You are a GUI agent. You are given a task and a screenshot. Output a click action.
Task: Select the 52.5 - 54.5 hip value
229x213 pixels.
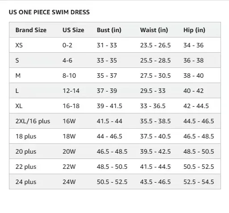pos(199,182)
